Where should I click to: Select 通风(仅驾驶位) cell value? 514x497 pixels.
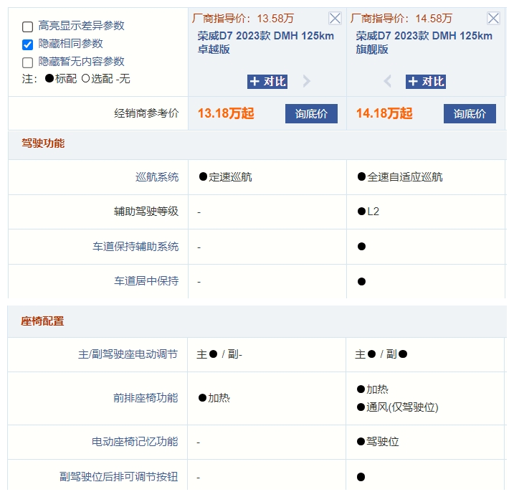pyautogui.click(x=397, y=407)
